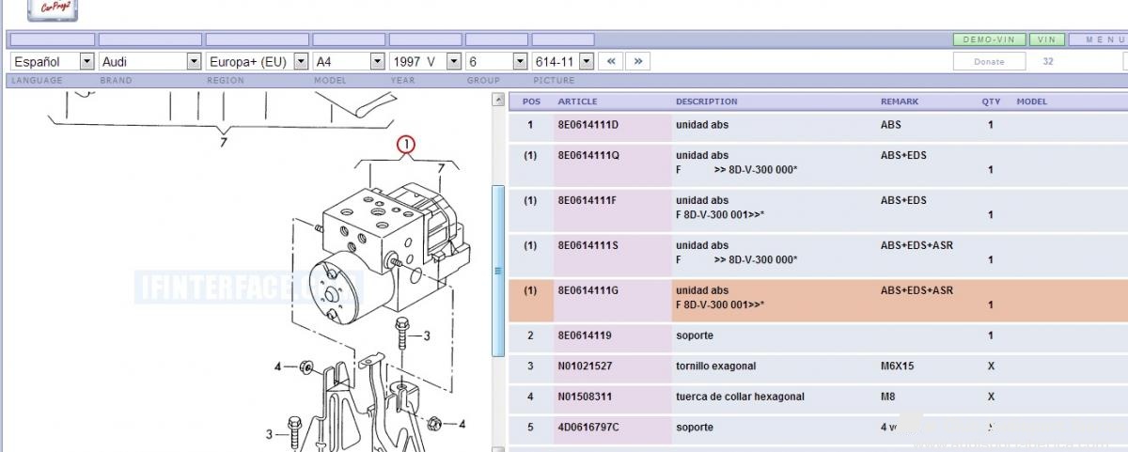Open the Picture dropdown showing 614-11
Image resolution: width=1128 pixels, height=452 pixels.
563,61
